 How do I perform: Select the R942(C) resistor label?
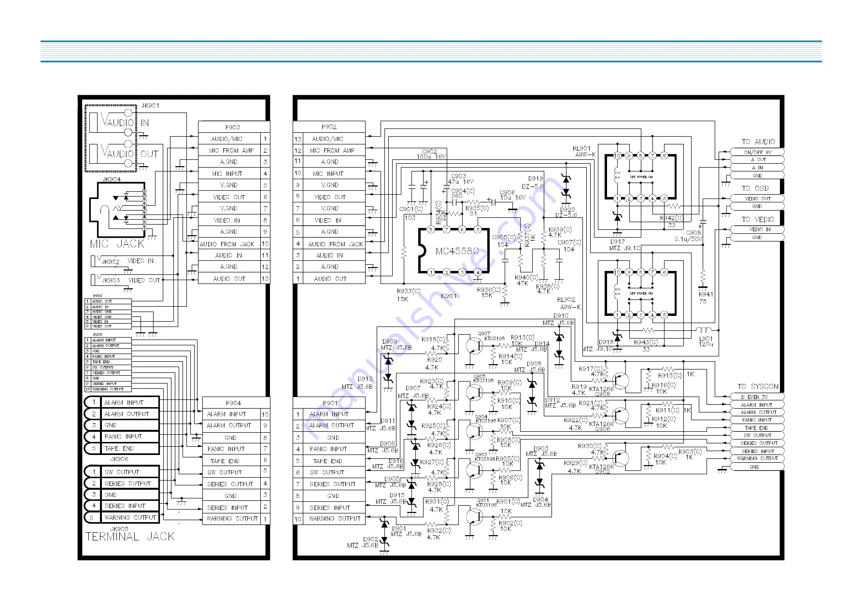672,218
